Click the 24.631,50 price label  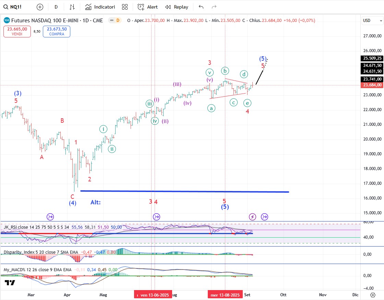click(x=372, y=71)
